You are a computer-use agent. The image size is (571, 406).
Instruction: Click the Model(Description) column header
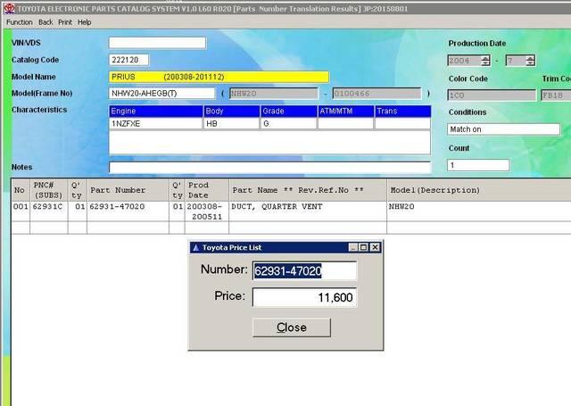tap(479, 190)
